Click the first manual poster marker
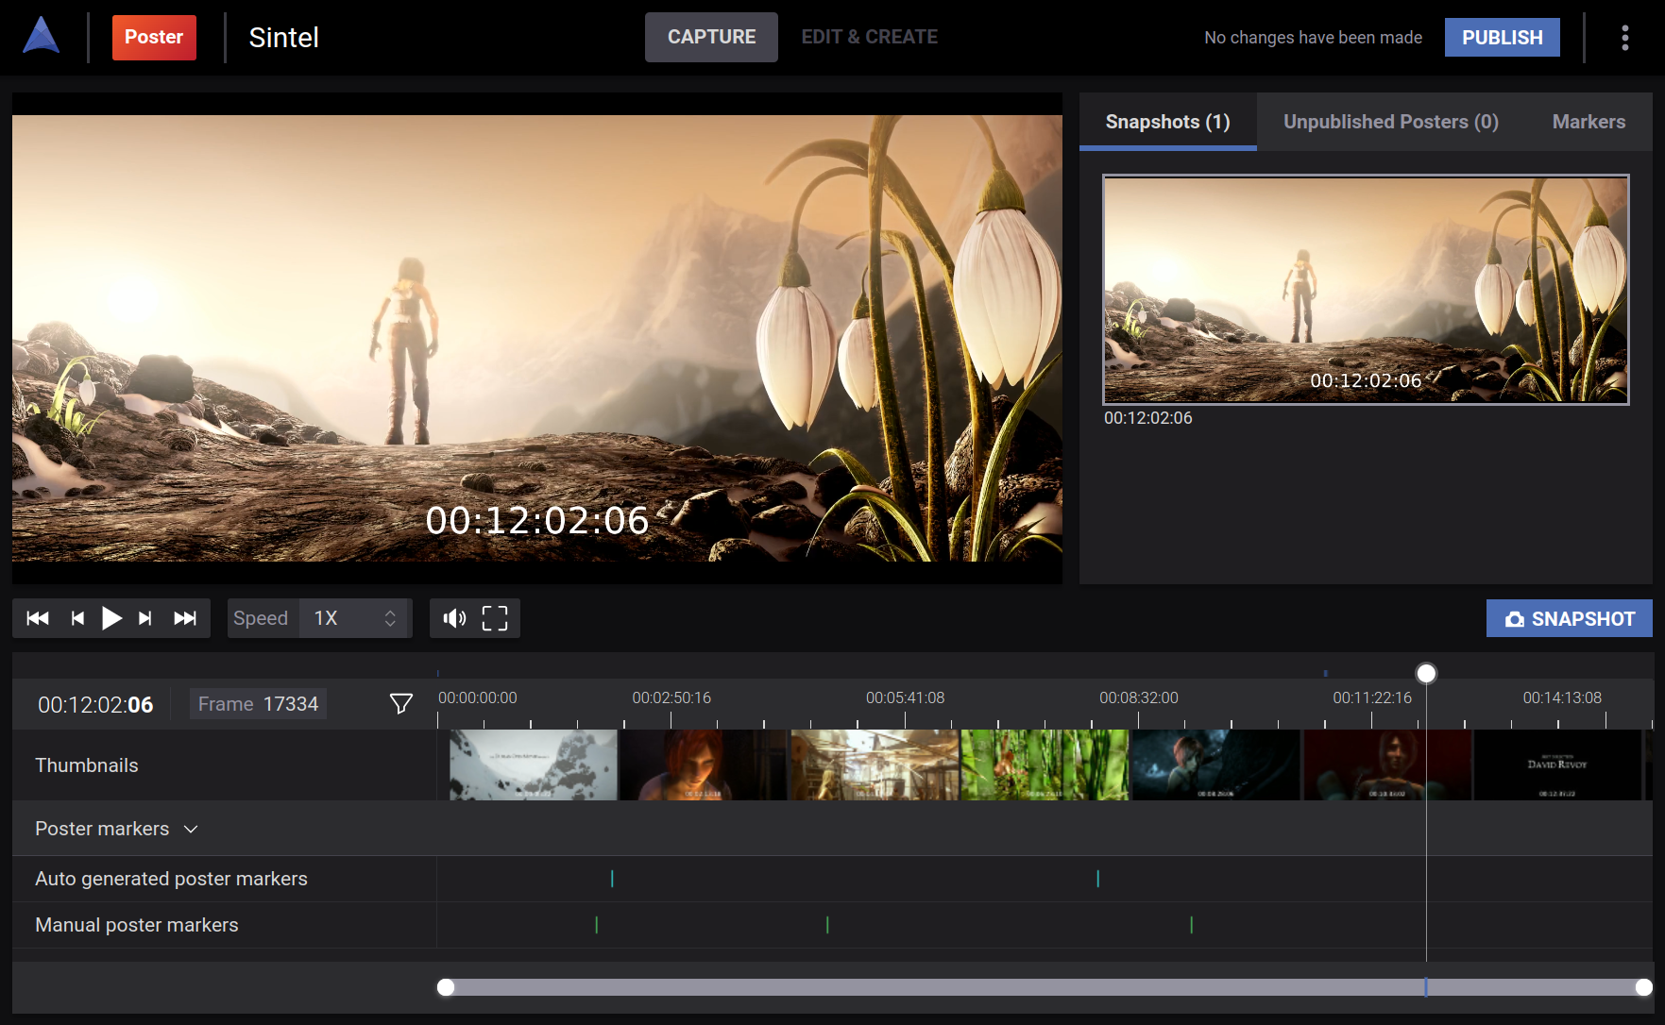Image resolution: width=1665 pixels, height=1025 pixels. click(x=596, y=925)
